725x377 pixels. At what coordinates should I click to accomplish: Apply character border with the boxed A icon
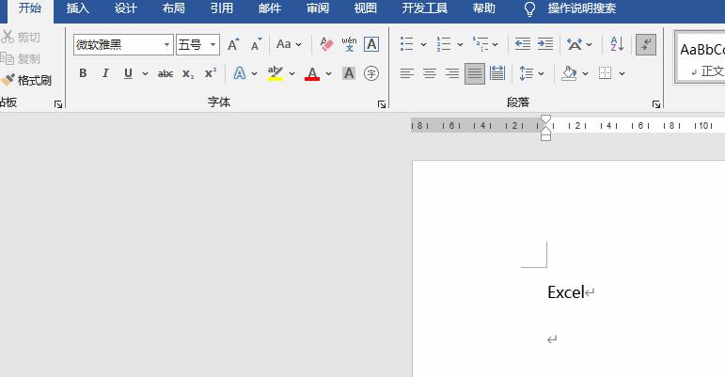click(x=371, y=44)
